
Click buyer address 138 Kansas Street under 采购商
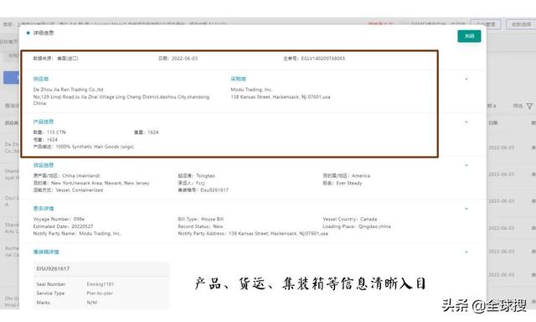tap(281, 97)
